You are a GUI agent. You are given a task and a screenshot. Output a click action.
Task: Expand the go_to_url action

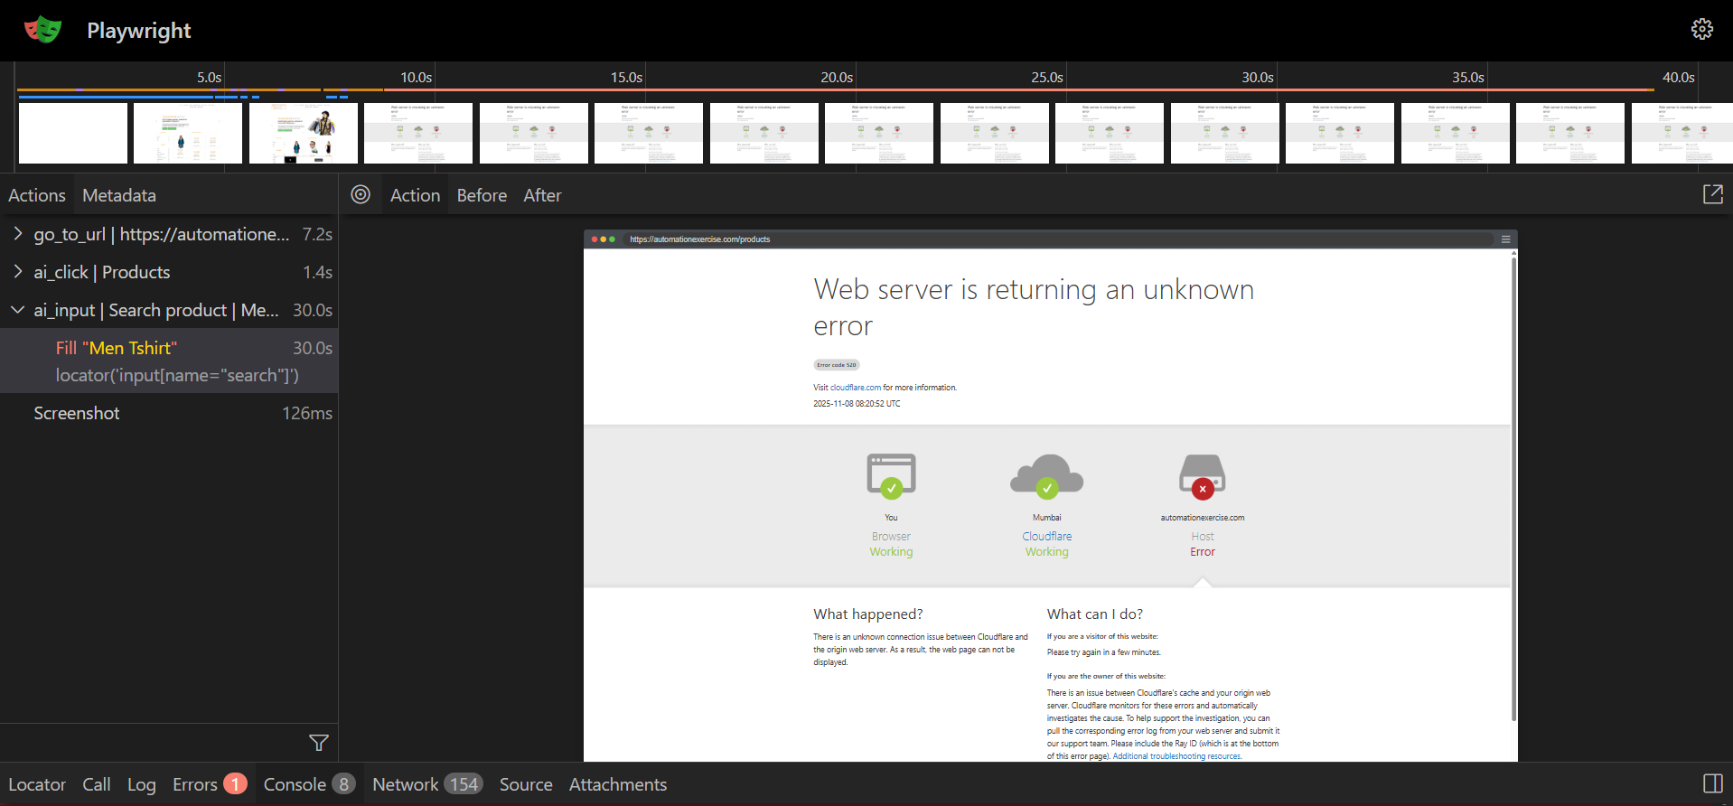pos(18,234)
